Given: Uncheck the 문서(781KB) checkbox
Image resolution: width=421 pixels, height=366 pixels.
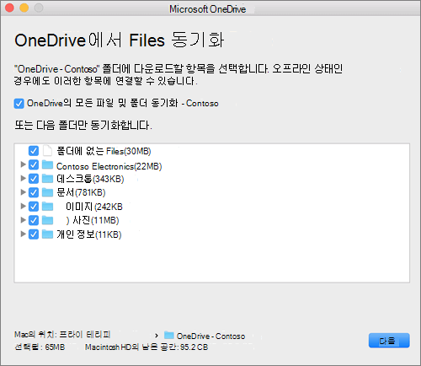Looking at the screenshot, I should 34,192.
